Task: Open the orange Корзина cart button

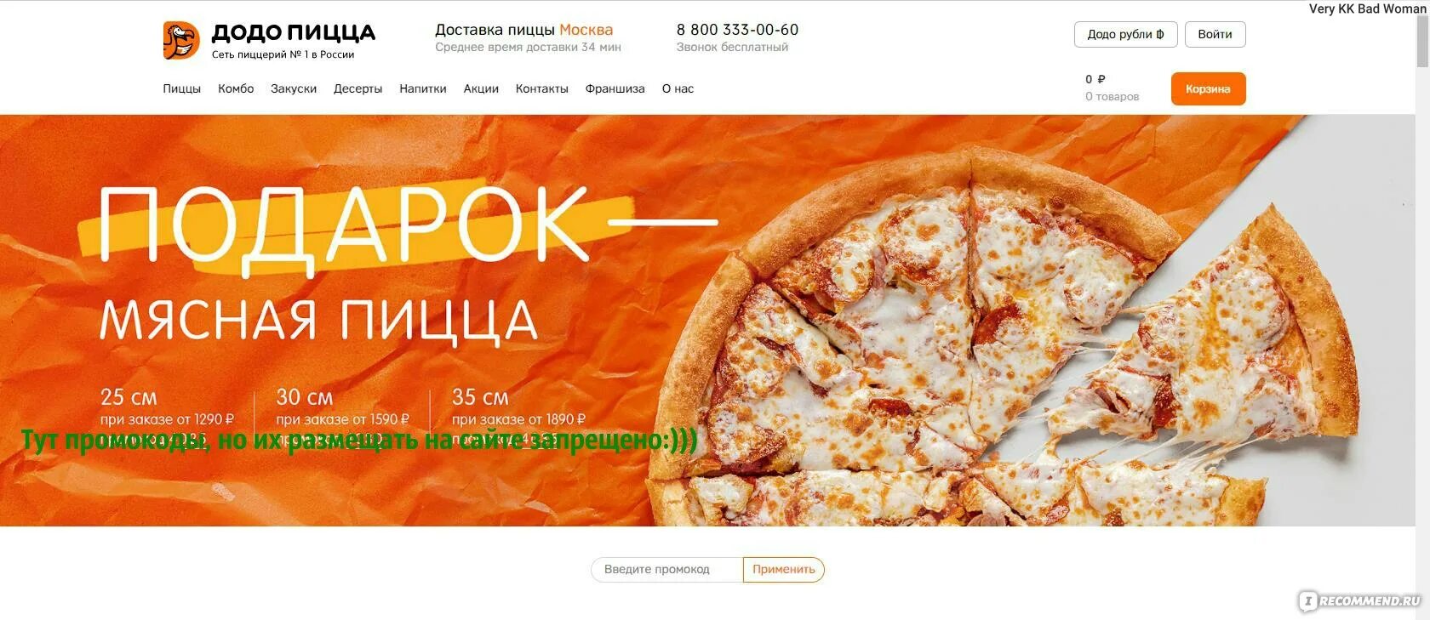Action: 1208,88
